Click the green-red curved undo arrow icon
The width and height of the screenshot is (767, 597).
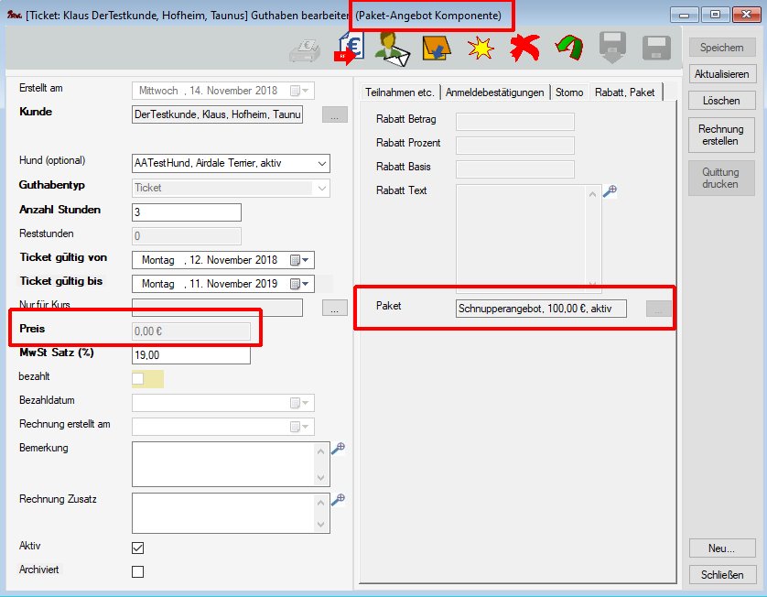coord(568,48)
